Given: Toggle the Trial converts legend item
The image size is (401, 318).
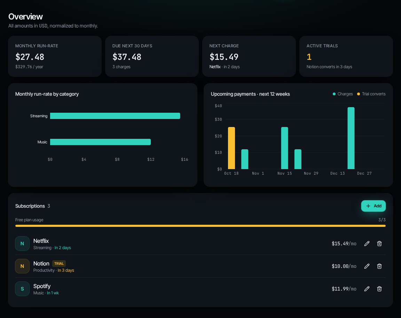Looking at the screenshot, I should click(x=371, y=94).
